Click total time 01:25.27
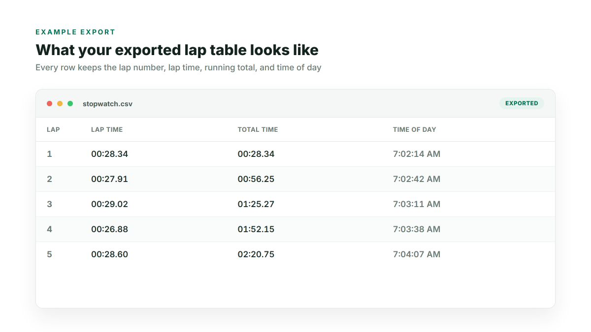591x332 pixels. [x=256, y=204]
